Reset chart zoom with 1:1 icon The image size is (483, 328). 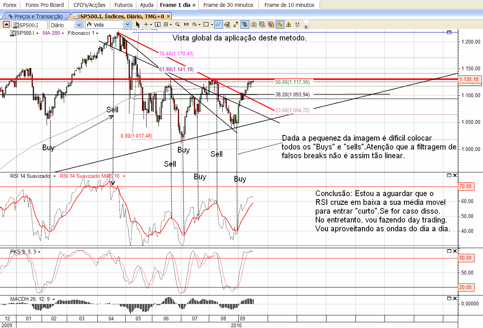pos(186,24)
